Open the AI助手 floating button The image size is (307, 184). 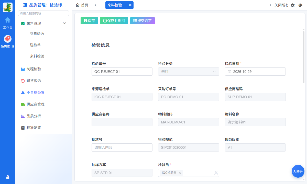tap(298, 171)
